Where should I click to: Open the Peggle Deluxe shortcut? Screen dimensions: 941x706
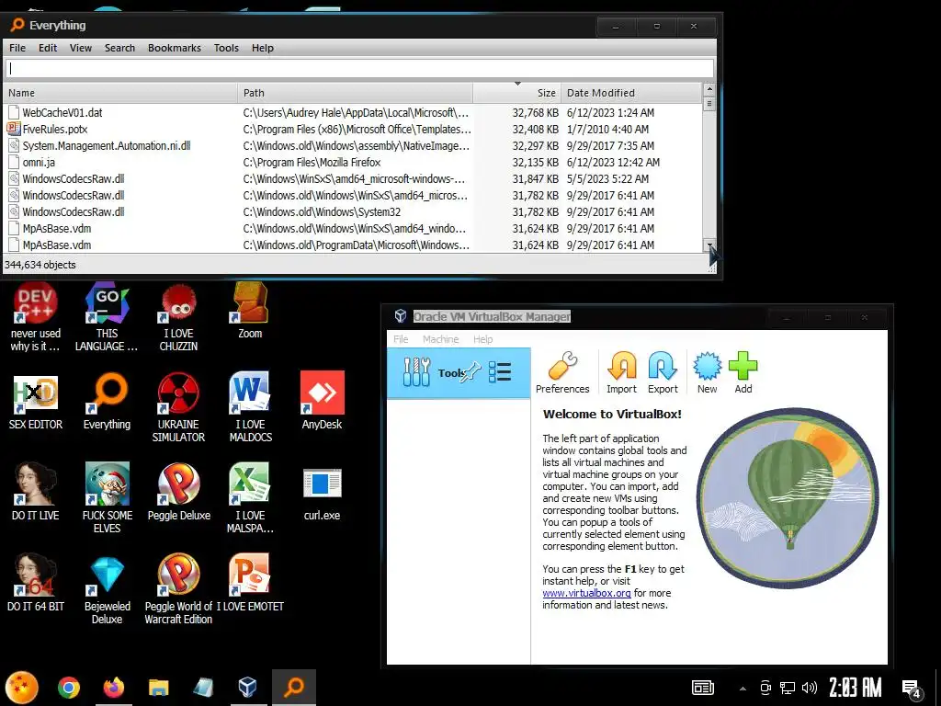click(179, 491)
